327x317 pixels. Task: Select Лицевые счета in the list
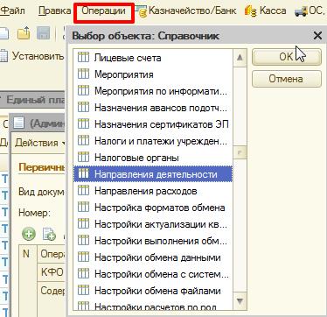tap(153, 58)
